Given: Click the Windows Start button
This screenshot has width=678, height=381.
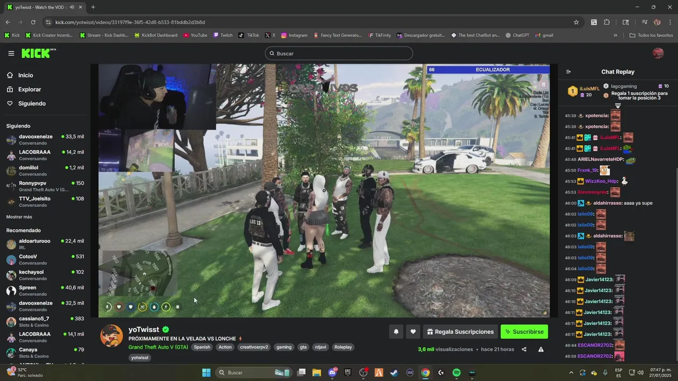Looking at the screenshot, I should pos(207,373).
